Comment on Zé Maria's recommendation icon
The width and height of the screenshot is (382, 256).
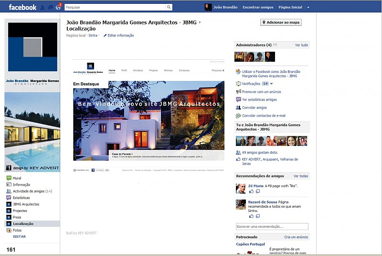click(258, 191)
